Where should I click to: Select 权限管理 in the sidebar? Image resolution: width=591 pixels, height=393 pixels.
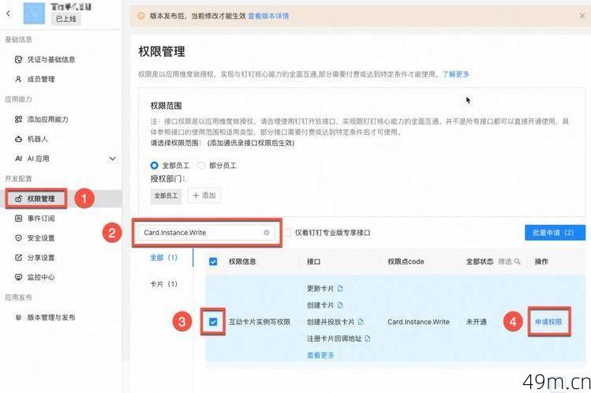coord(41,199)
